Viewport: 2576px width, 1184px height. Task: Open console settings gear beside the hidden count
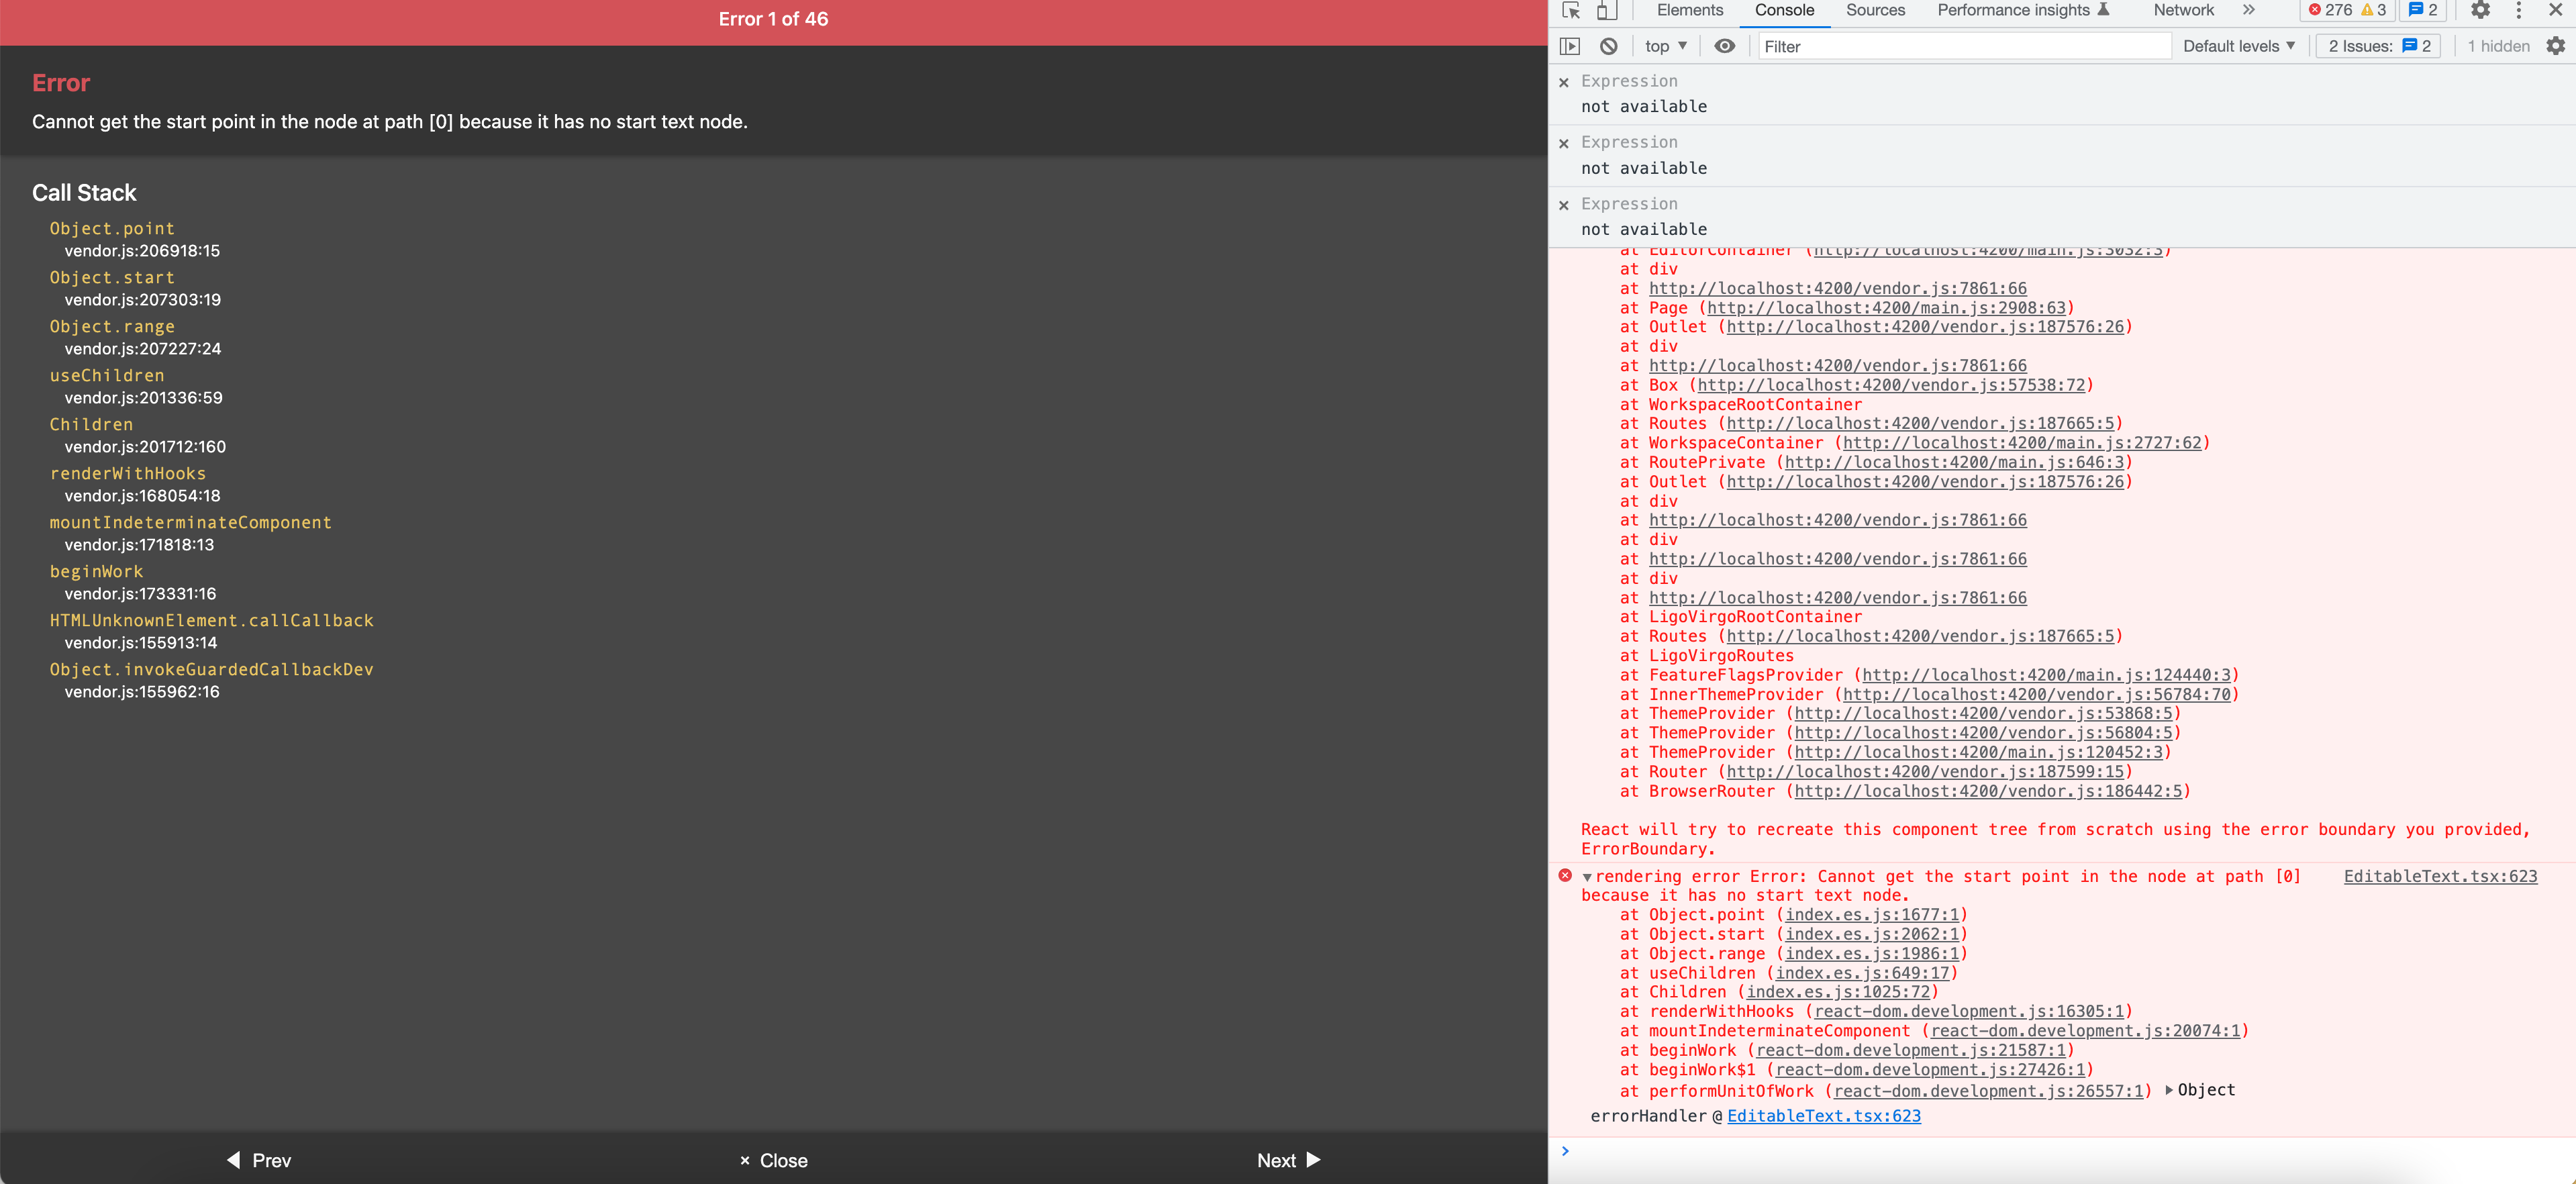click(2555, 46)
